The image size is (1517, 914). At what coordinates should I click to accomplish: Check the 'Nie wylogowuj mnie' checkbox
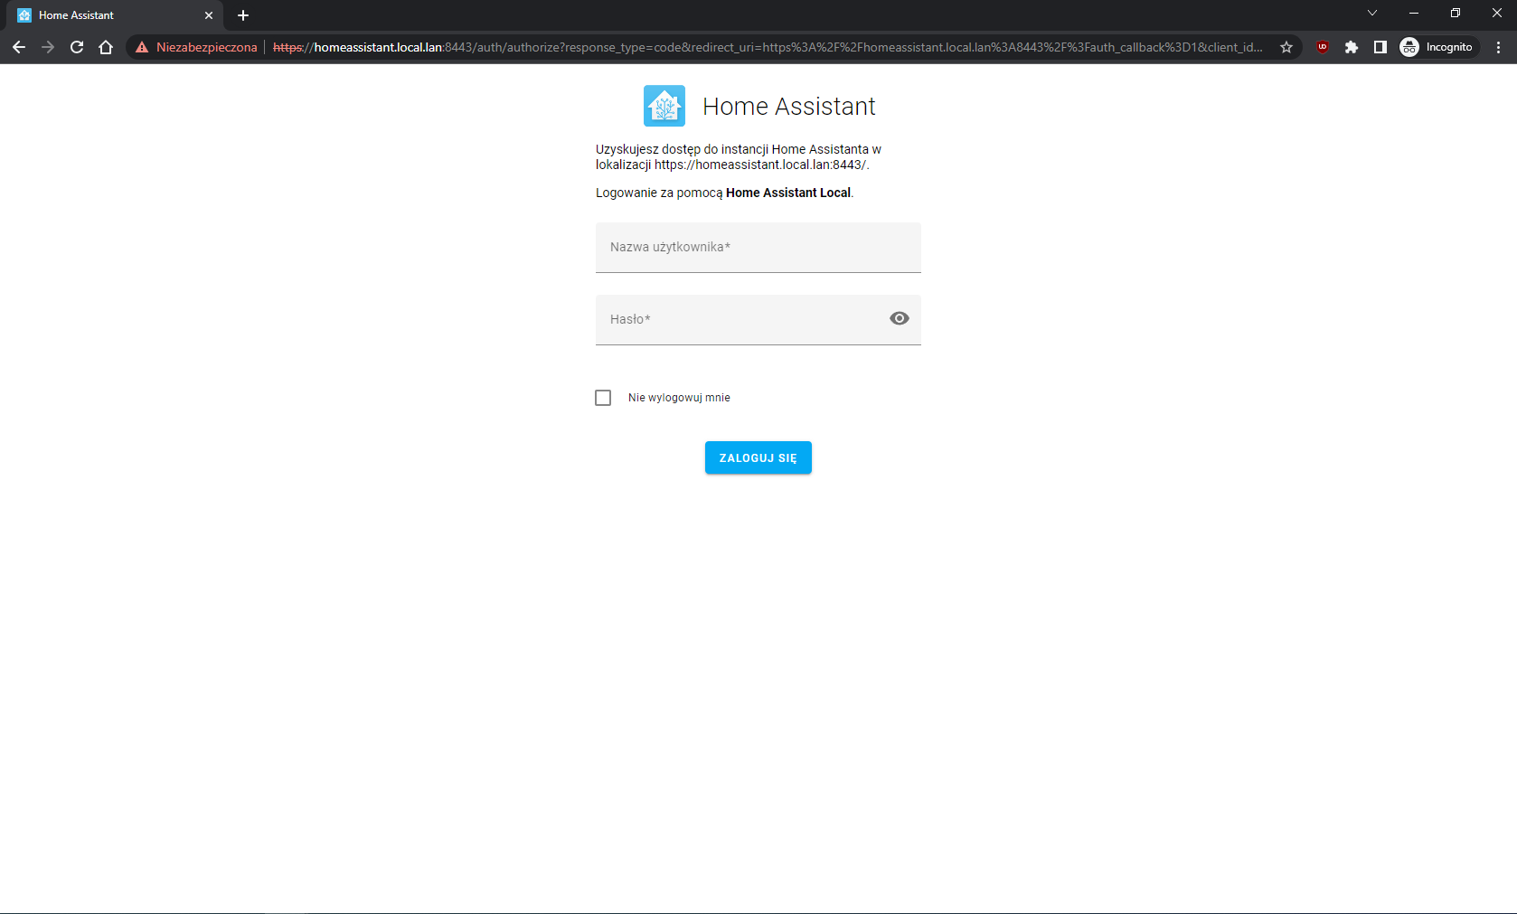603,398
